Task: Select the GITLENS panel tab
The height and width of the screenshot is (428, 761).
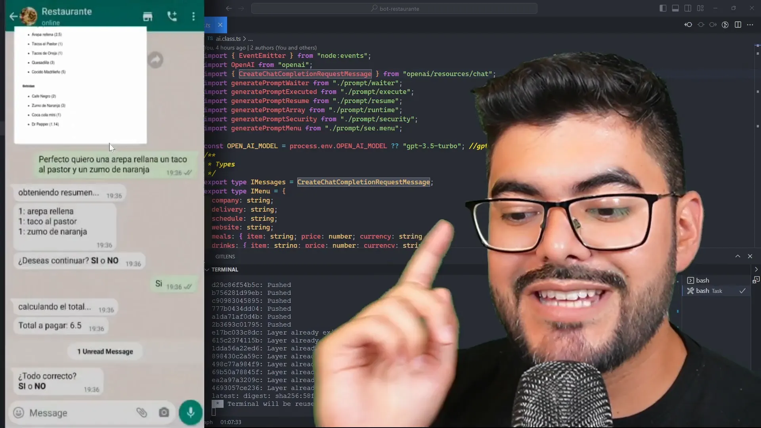Action: coord(225,256)
